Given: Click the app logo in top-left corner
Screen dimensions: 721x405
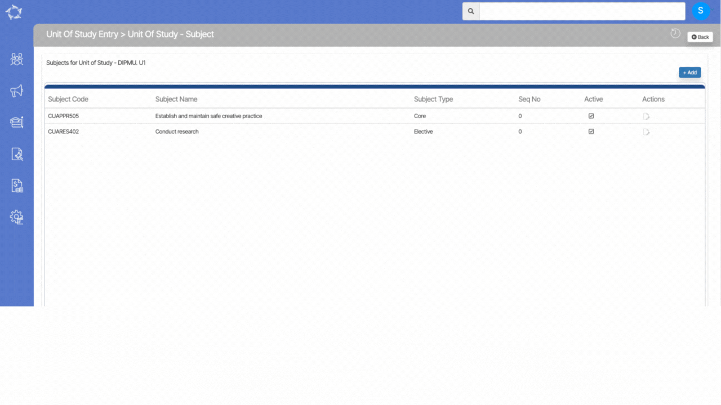Looking at the screenshot, I should coord(14,12).
